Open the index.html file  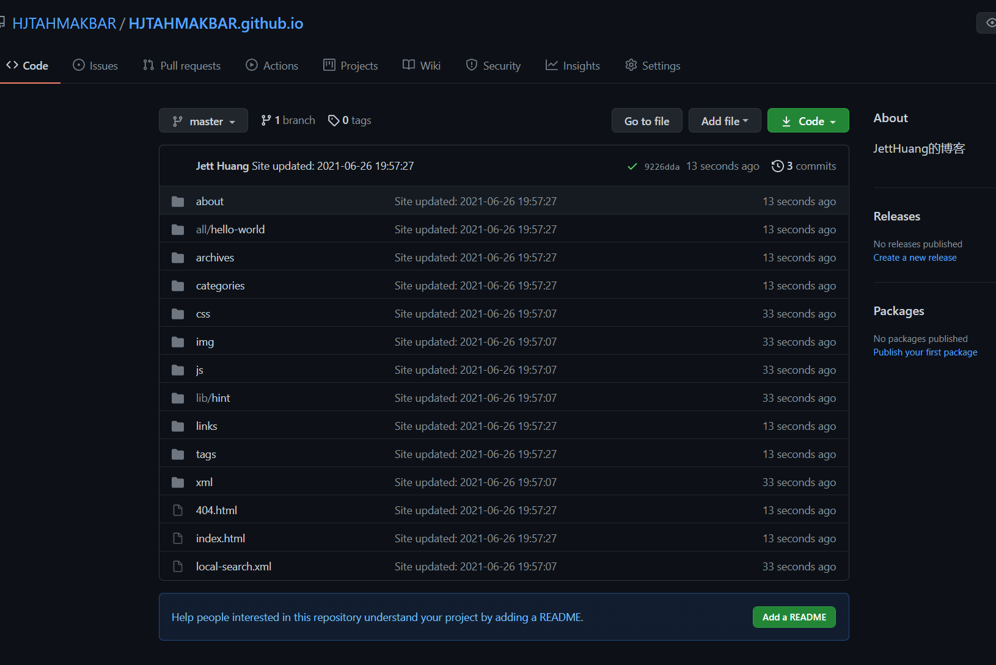(x=221, y=539)
